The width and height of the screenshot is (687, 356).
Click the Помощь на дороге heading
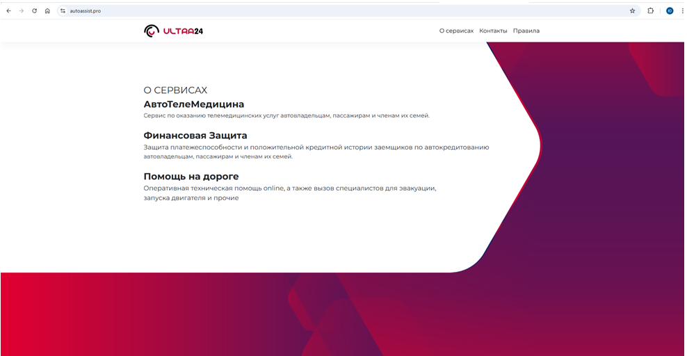[191, 177]
